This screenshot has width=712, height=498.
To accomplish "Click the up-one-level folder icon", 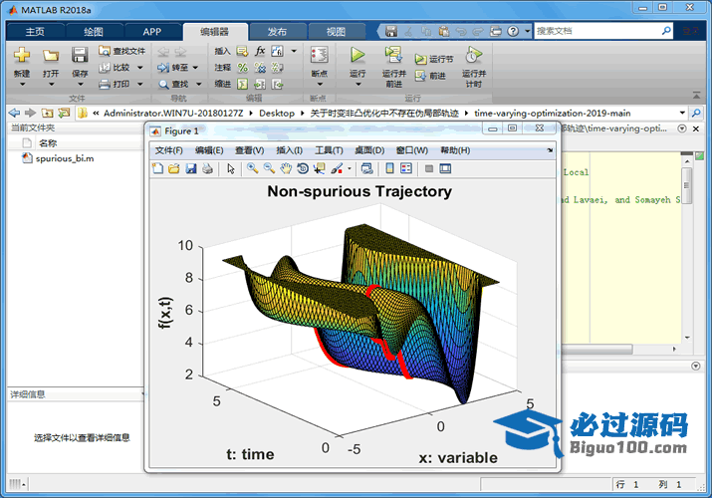I will 47,113.
